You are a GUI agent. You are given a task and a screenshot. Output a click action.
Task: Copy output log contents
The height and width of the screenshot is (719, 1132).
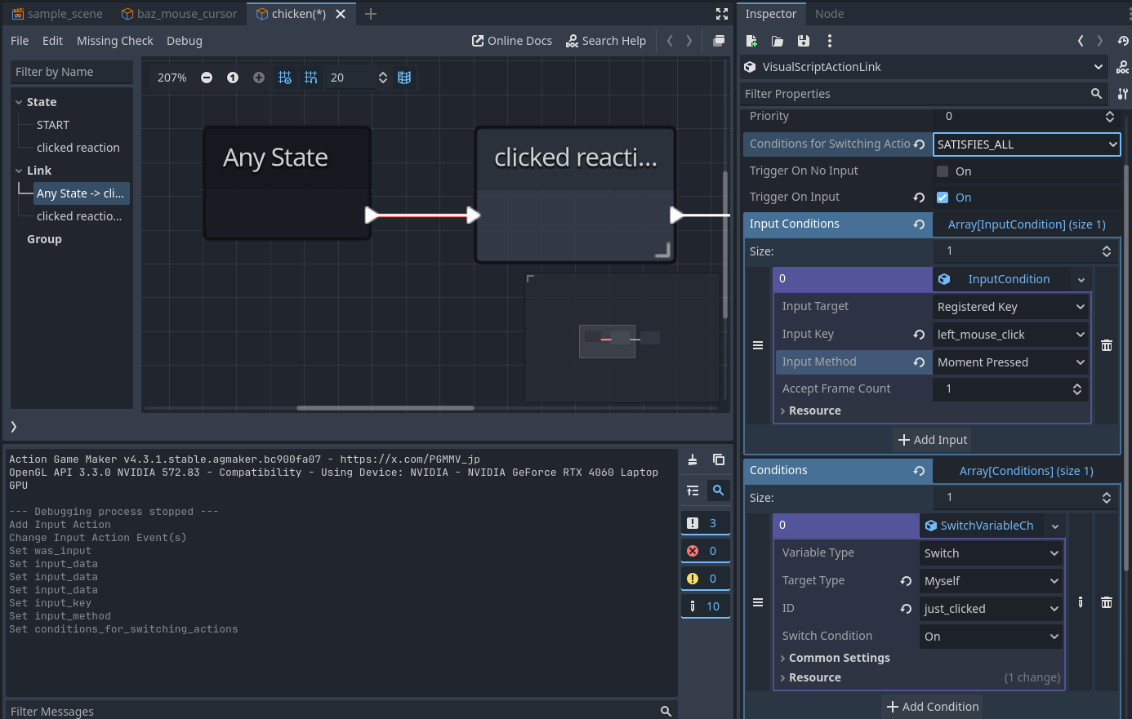point(719,459)
